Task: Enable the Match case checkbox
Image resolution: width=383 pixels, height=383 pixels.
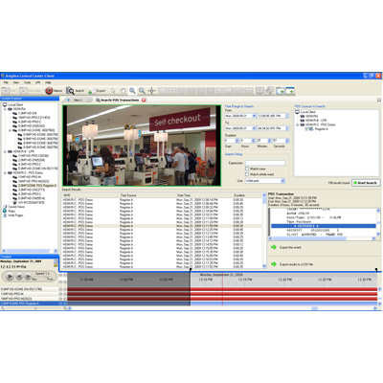Action: pyautogui.click(x=247, y=169)
